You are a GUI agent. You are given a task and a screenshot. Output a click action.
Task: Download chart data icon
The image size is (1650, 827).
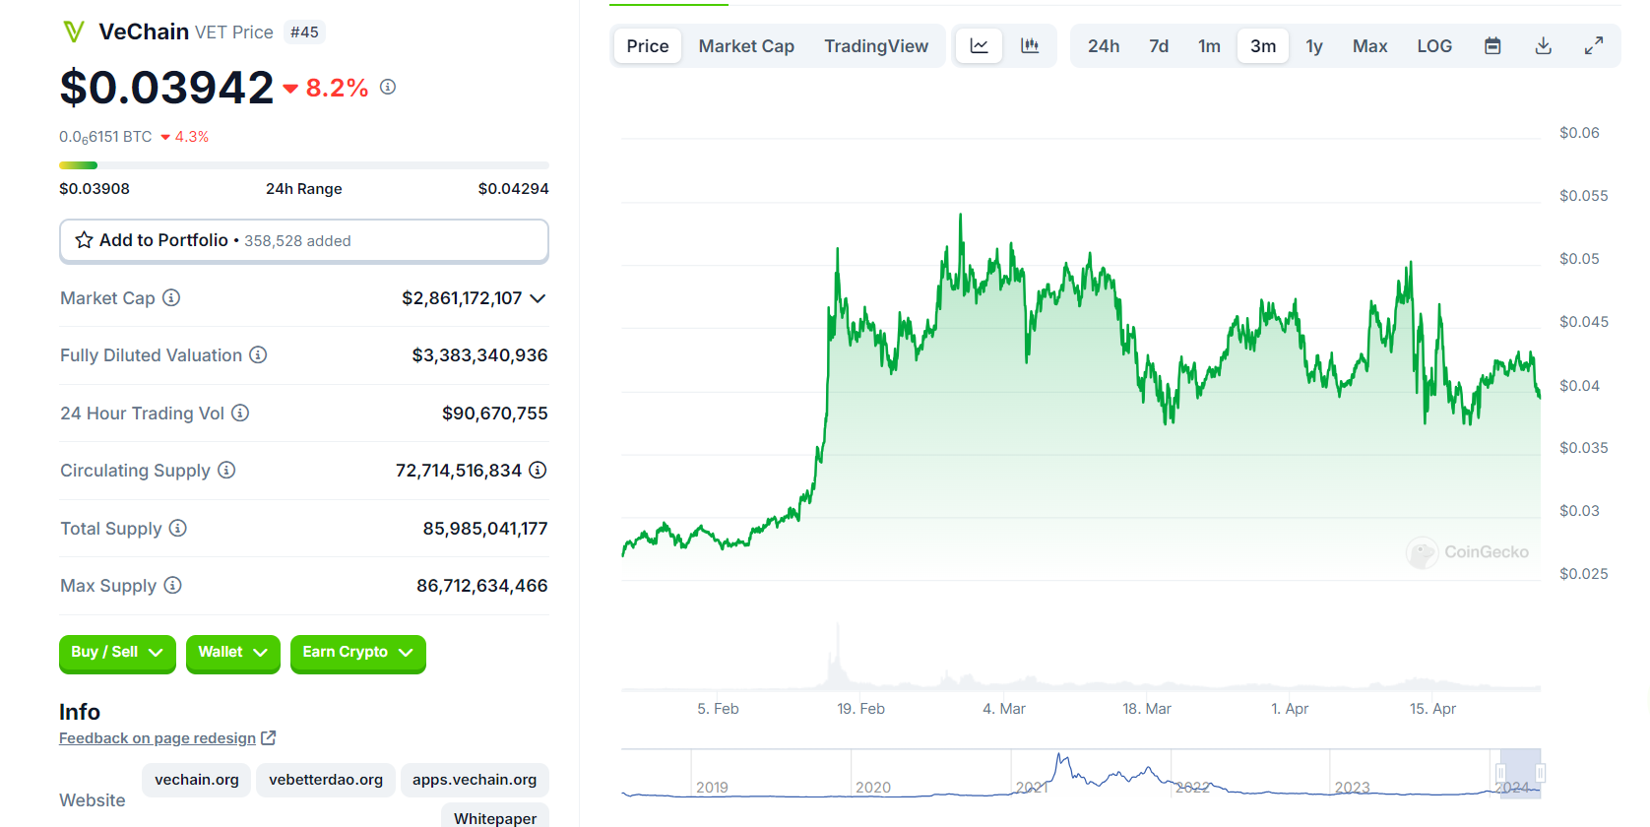tap(1543, 46)
